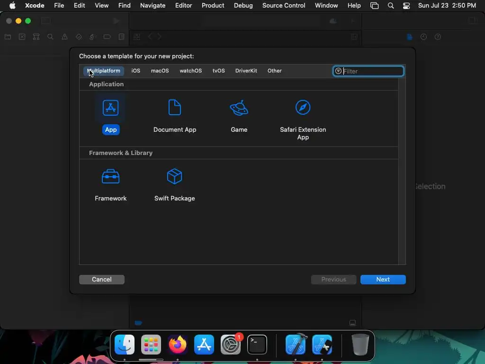Viewport: 485px width, 364px height.
Task: Open the Editor menu
Action: (183, 5)
